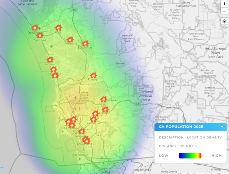The width and height of the screenshot is (229, 174).
Task: Select the house marker at San Marcos
Action: click(x=70, y=39)
